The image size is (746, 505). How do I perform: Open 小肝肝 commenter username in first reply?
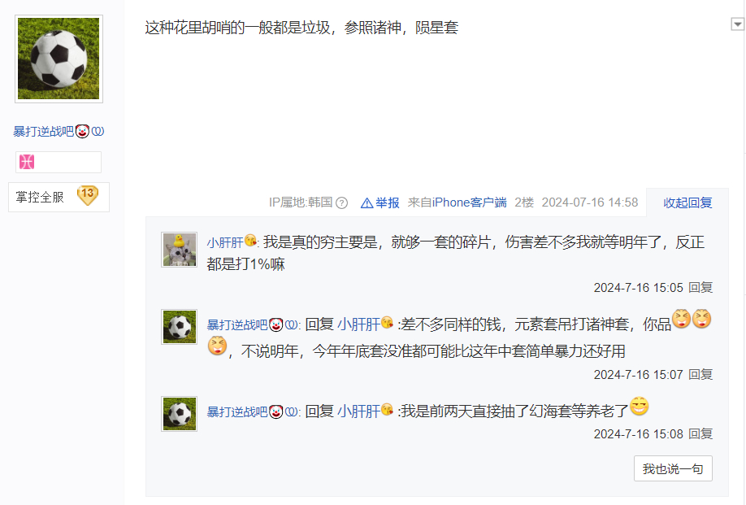(x=224, y=243)
